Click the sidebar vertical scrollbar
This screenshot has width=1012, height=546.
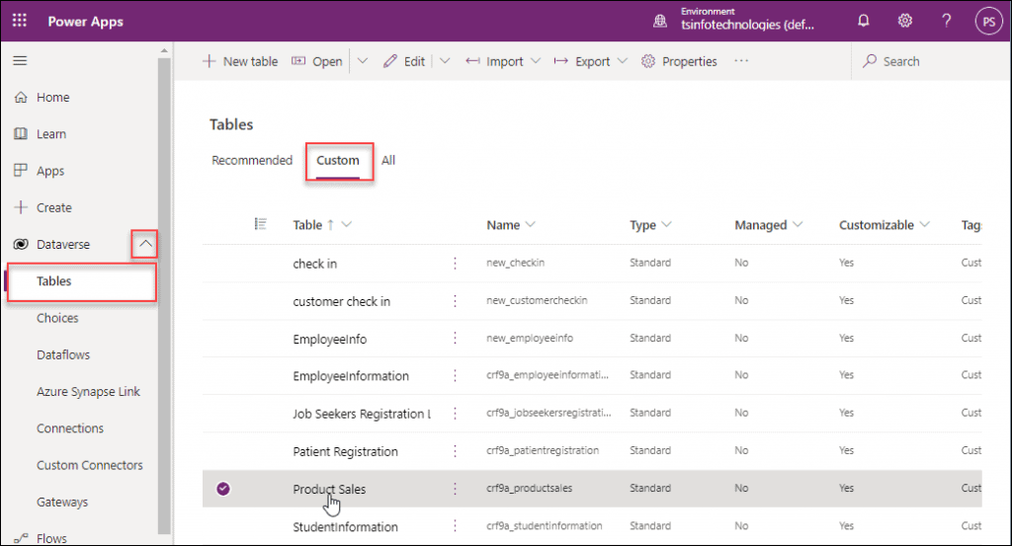pyautogui.click(x=164, y=296)
